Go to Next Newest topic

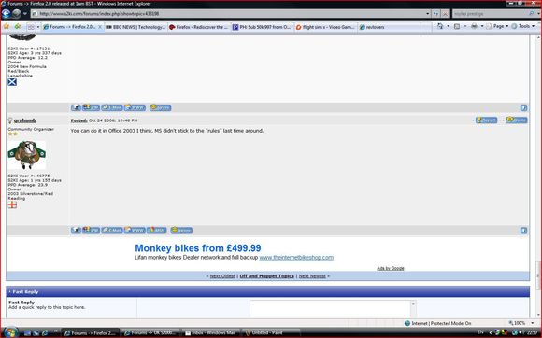[312, 276]
